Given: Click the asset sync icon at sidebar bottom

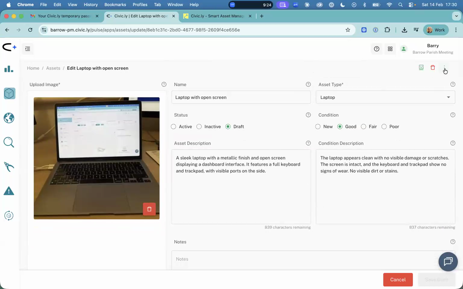Looking at the screenshot, I should [9, 215].
